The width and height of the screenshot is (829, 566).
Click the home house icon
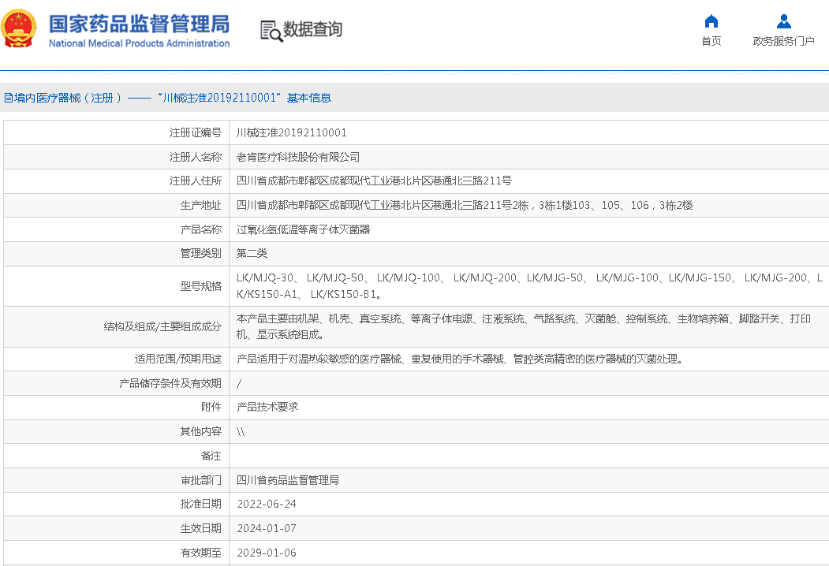pos(711,21)
